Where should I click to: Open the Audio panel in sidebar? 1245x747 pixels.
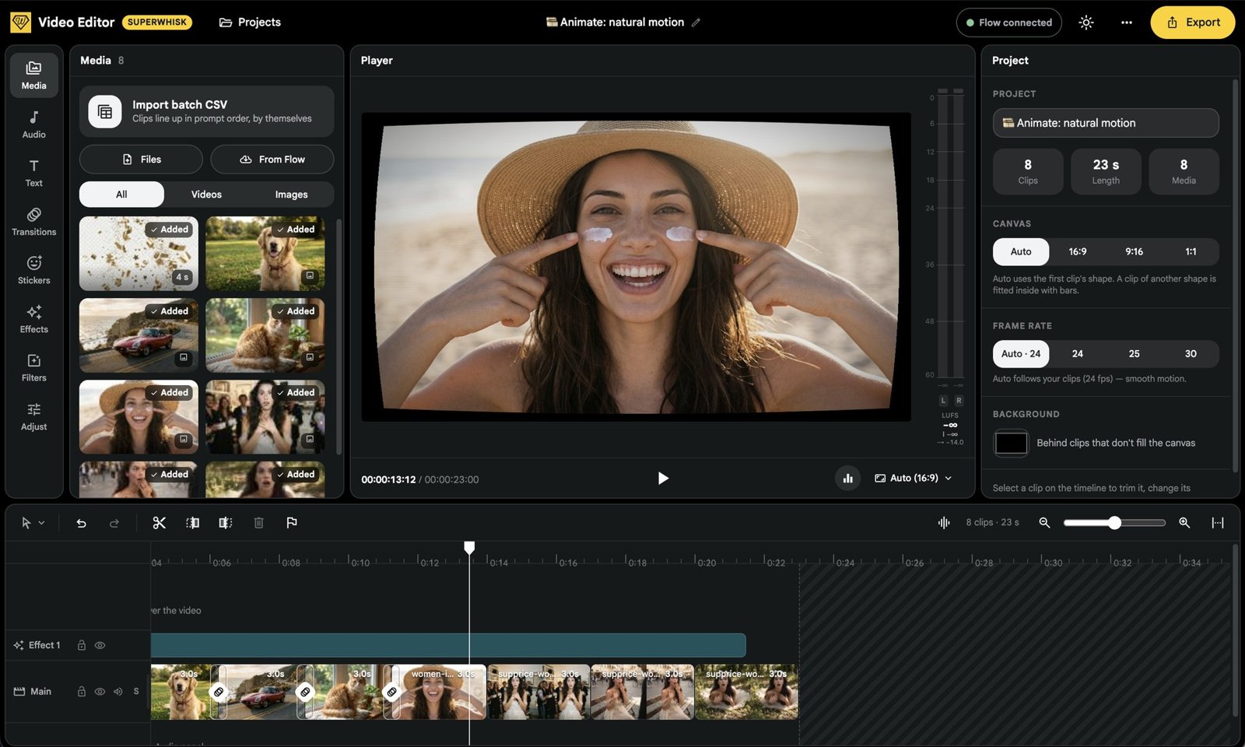(33, 124)
